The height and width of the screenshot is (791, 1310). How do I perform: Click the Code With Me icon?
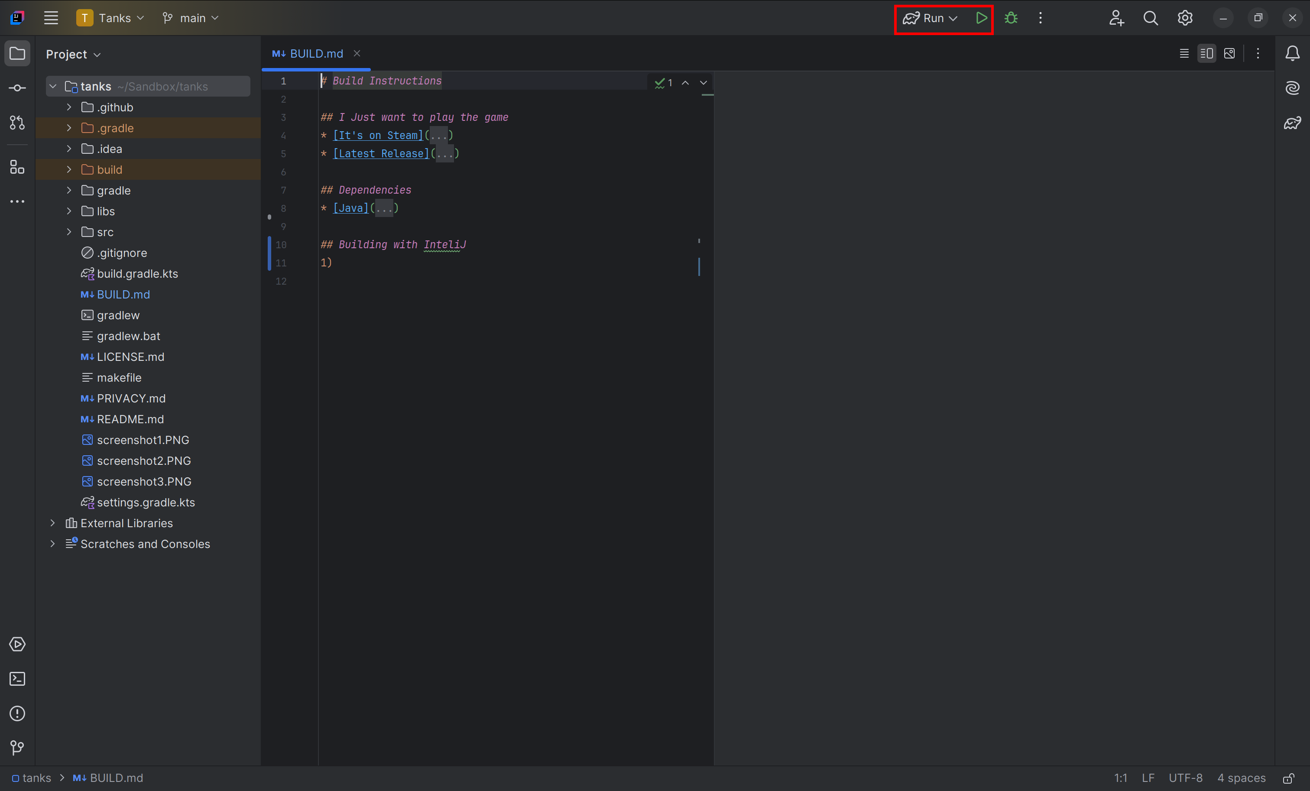[x=1116, y=18]
